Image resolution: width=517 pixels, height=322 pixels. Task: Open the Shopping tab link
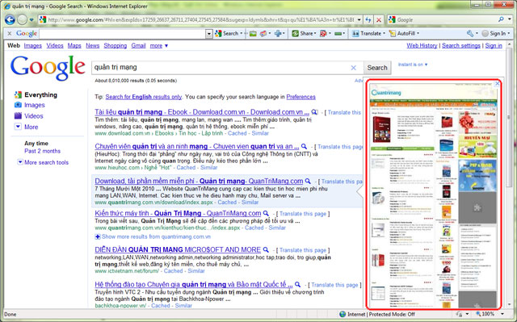coord(115,45)
